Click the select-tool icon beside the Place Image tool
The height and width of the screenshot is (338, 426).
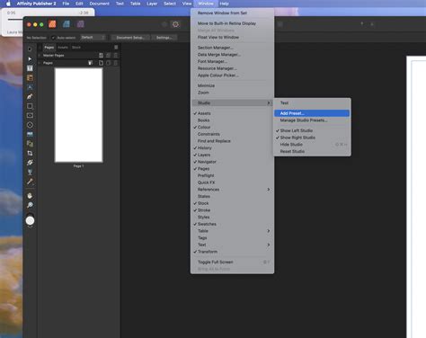(x=30, y=144)
